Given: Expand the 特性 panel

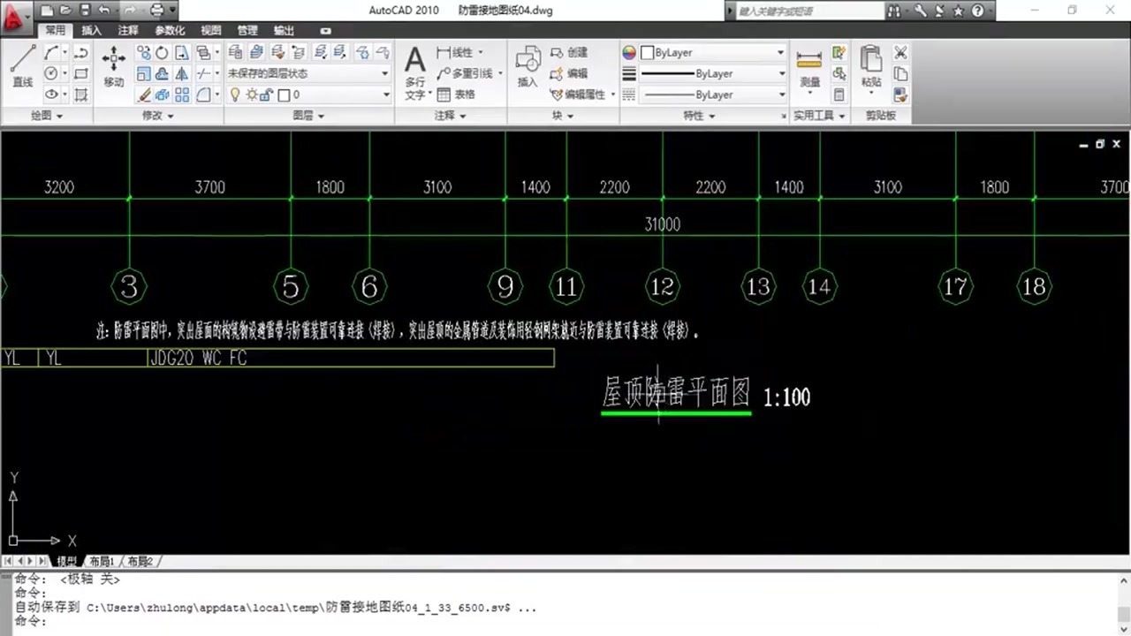Looking at the screenshot, I should click(x=699, y=116).
